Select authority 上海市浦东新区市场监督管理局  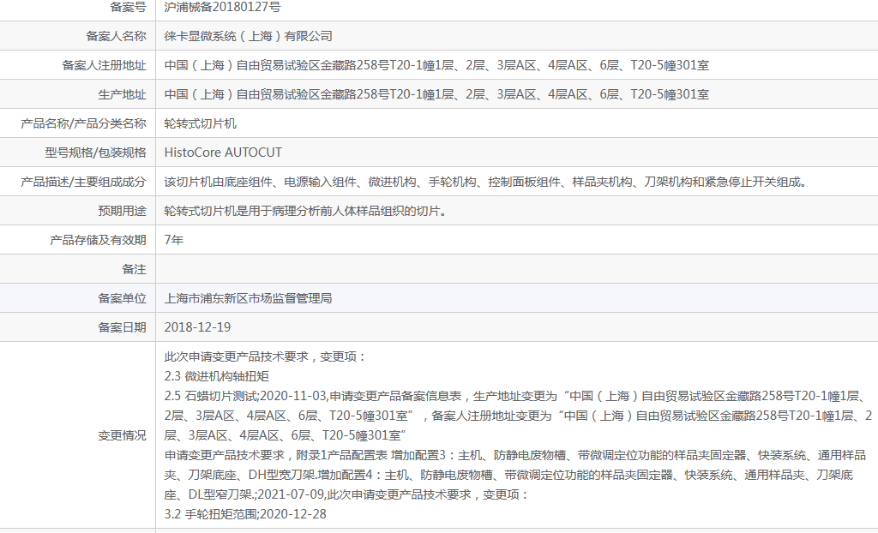[x=248, y=298]
